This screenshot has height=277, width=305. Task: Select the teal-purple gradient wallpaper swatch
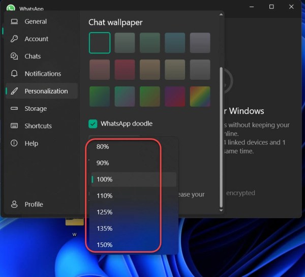pos(125,97)
